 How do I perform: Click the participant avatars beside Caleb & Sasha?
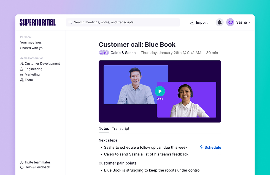104,53
